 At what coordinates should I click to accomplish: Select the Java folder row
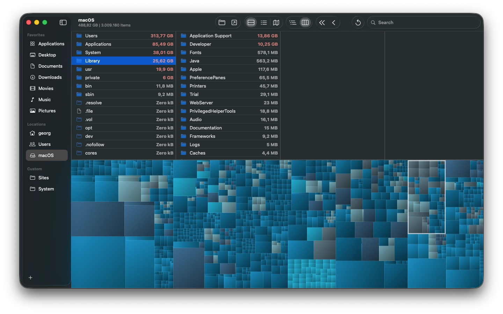click(228, 61)
